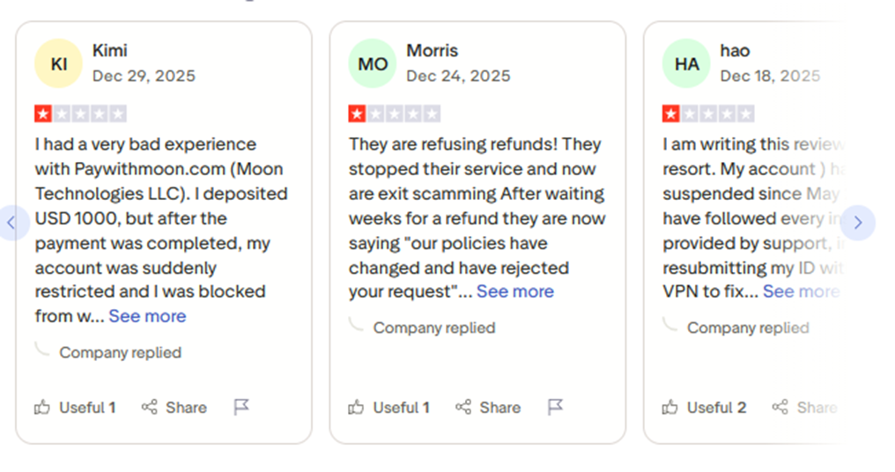Expand Morris's review with See more
The image size is (895, 472).
click(515, 291)
